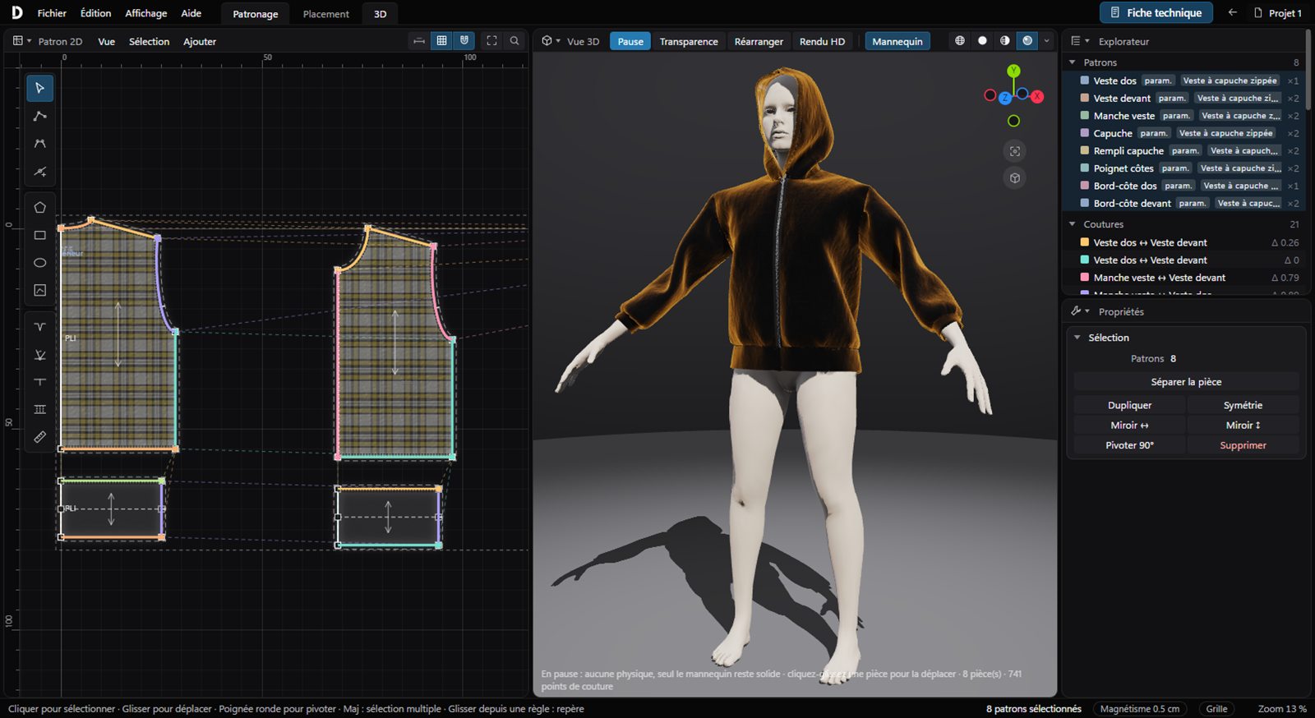Click the frame selection icon in 3D view
1315x718 pixels.
coord(1015,151)
